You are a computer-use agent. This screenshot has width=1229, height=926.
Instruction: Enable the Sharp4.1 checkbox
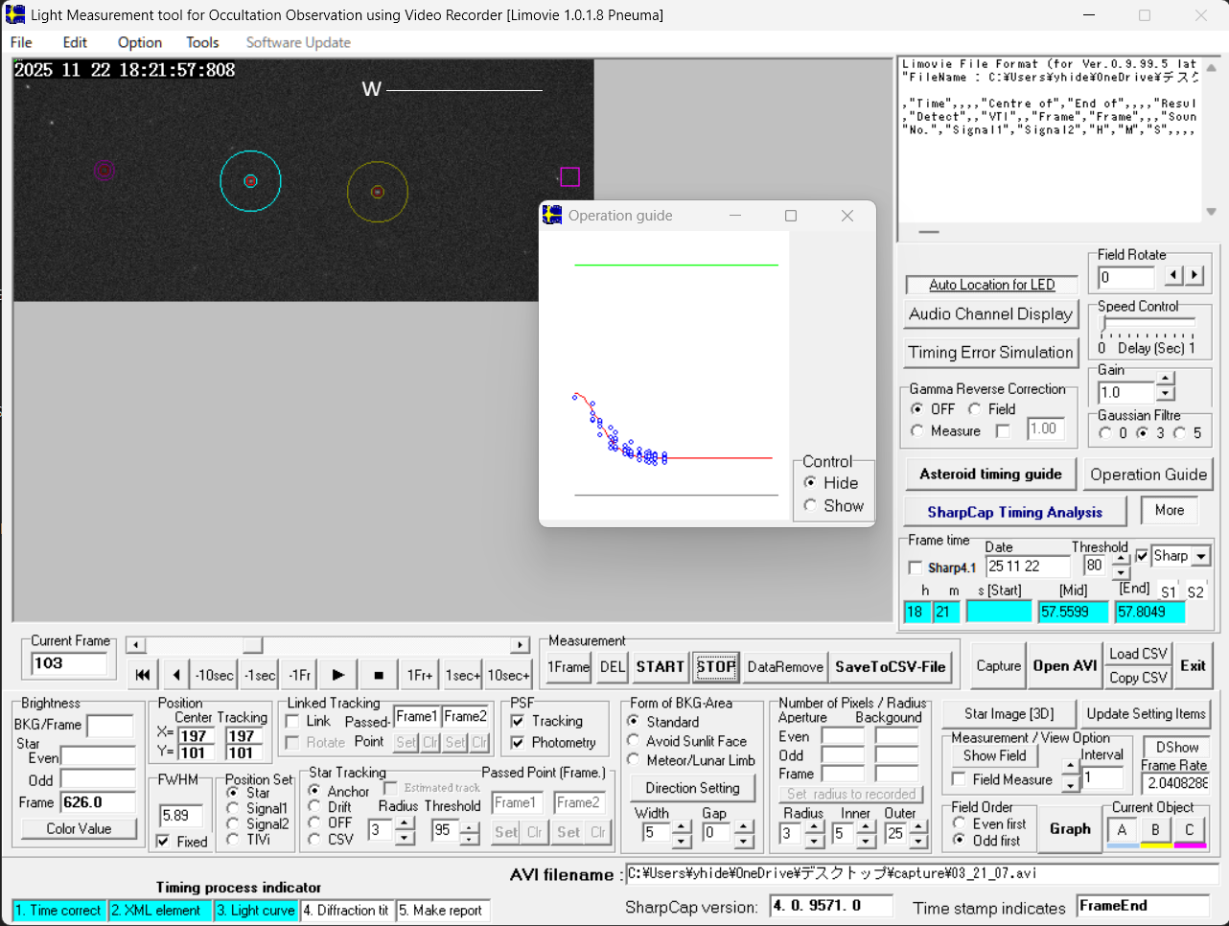(916, 567)
